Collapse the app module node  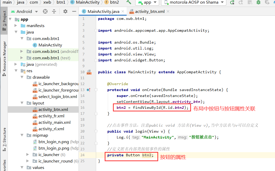[10, 19]
